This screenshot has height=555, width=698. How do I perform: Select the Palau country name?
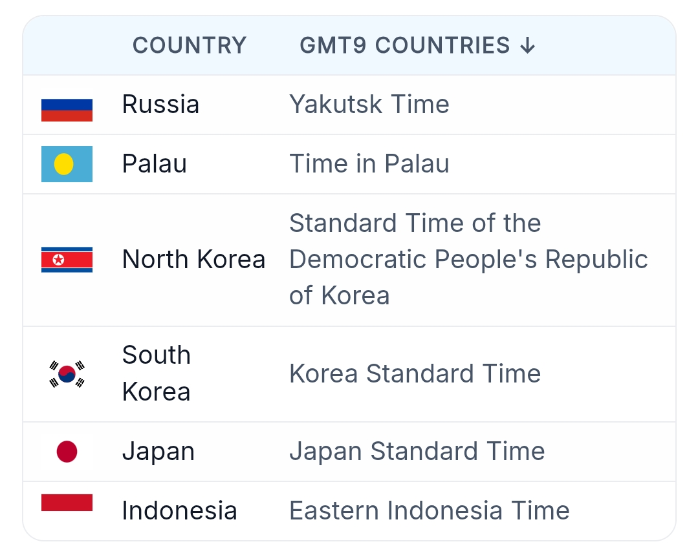(154, 164)
